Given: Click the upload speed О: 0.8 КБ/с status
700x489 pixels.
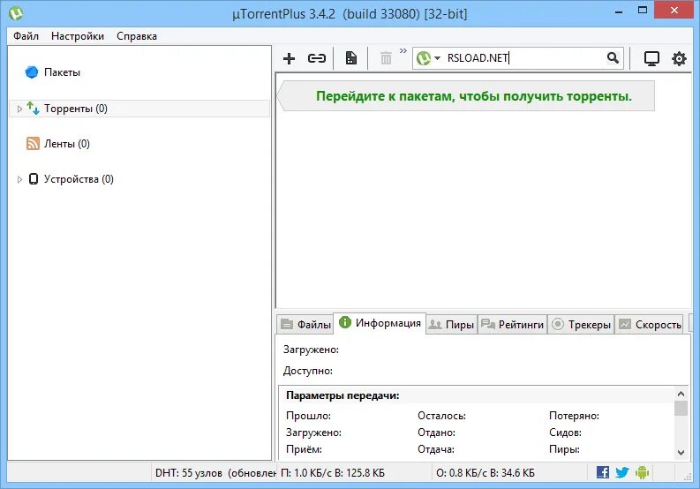Looking at the screenshot, I should click(x=485, y=473).
